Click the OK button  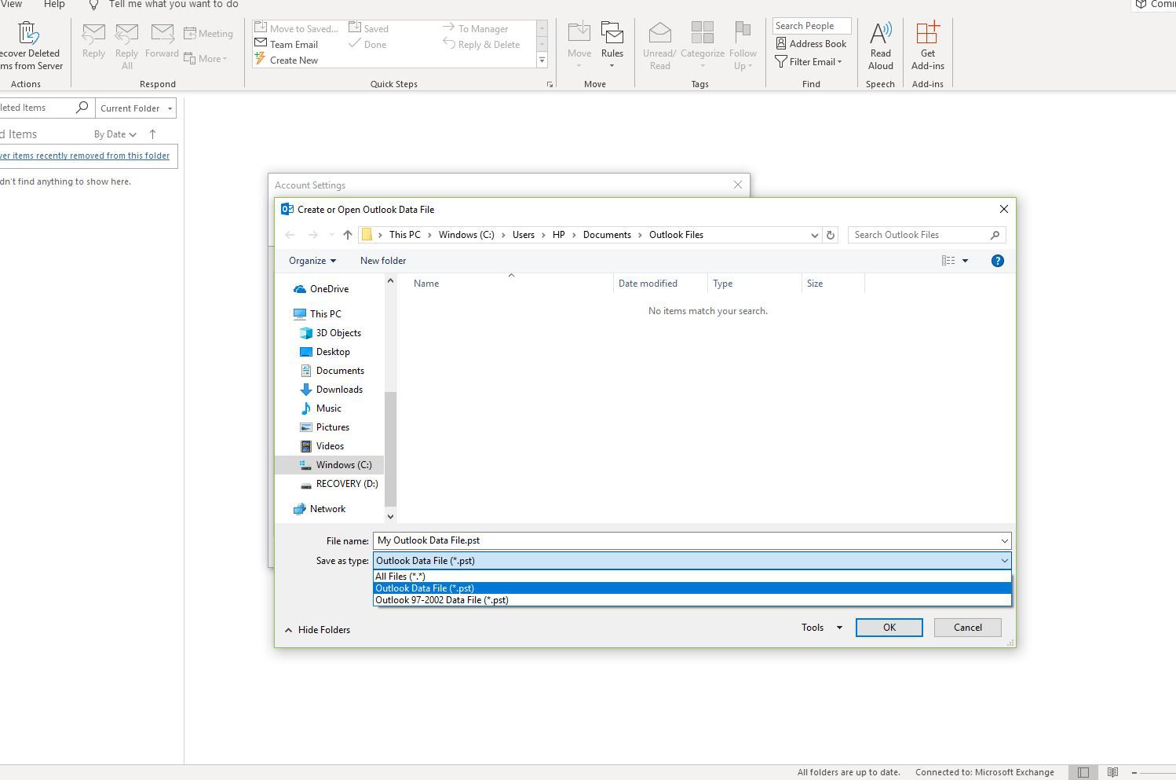[x=889, y=628]
